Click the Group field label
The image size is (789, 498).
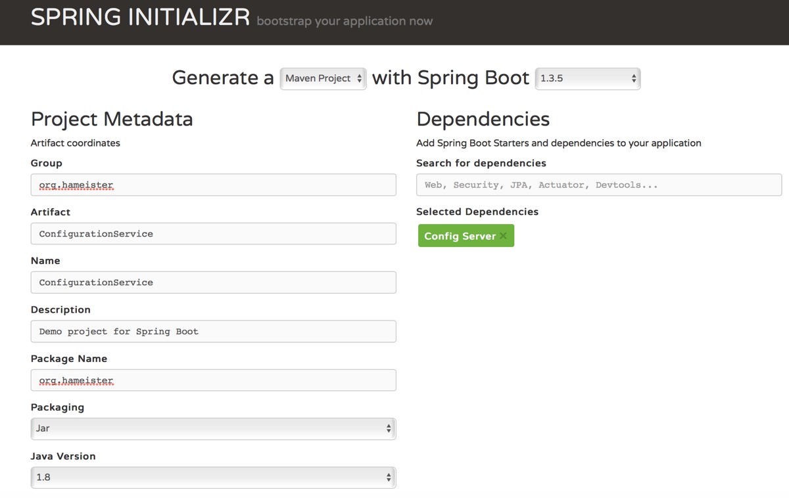(x=47, y=163)
